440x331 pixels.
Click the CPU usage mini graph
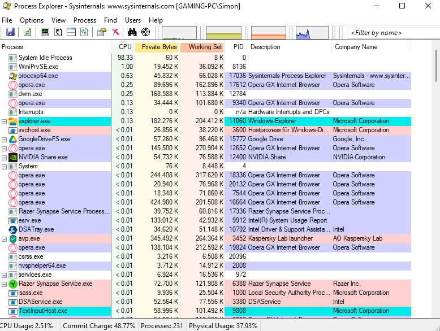pos(179,33)
